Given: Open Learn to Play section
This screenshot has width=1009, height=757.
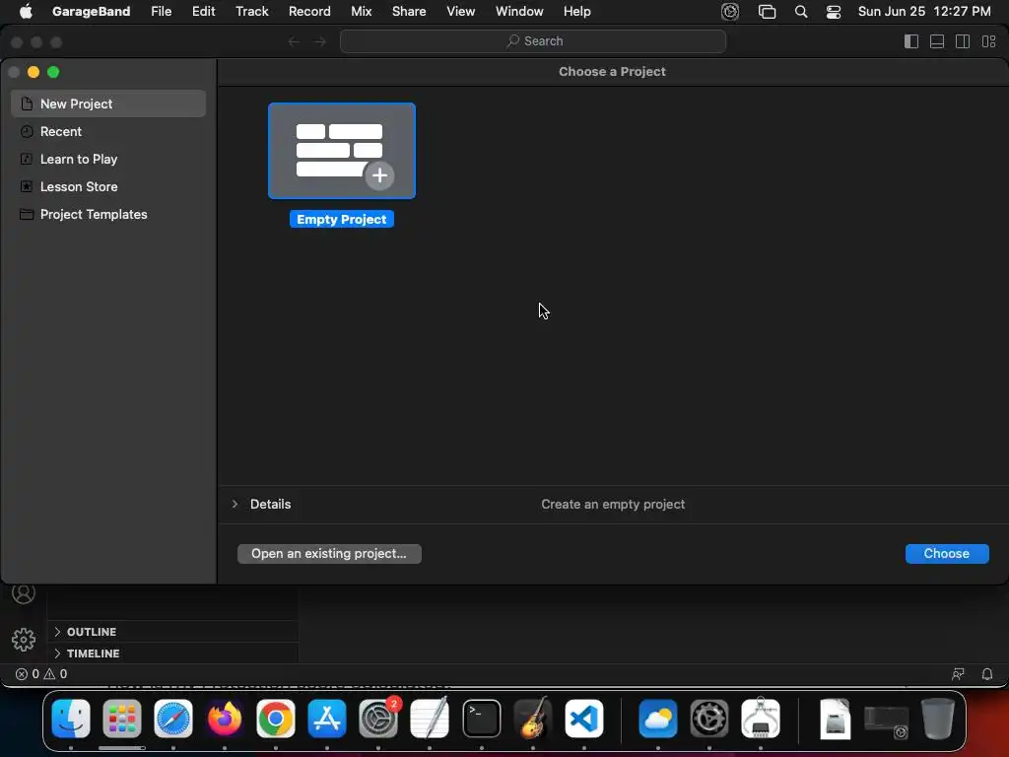Looking at the screenshot, I should (108, 159).
